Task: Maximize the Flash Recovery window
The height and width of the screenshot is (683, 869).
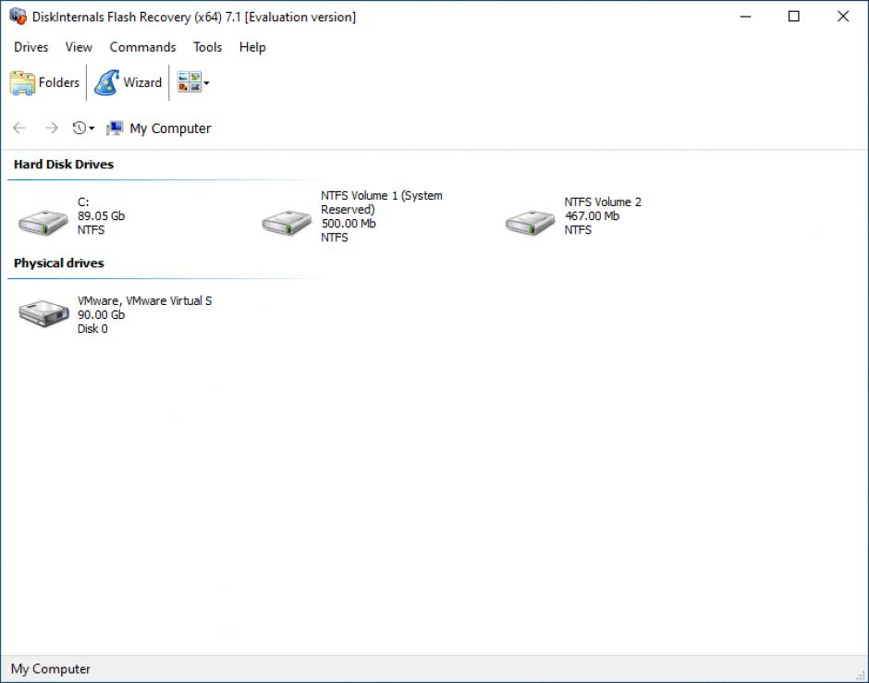Action: [x=793, y=17]
